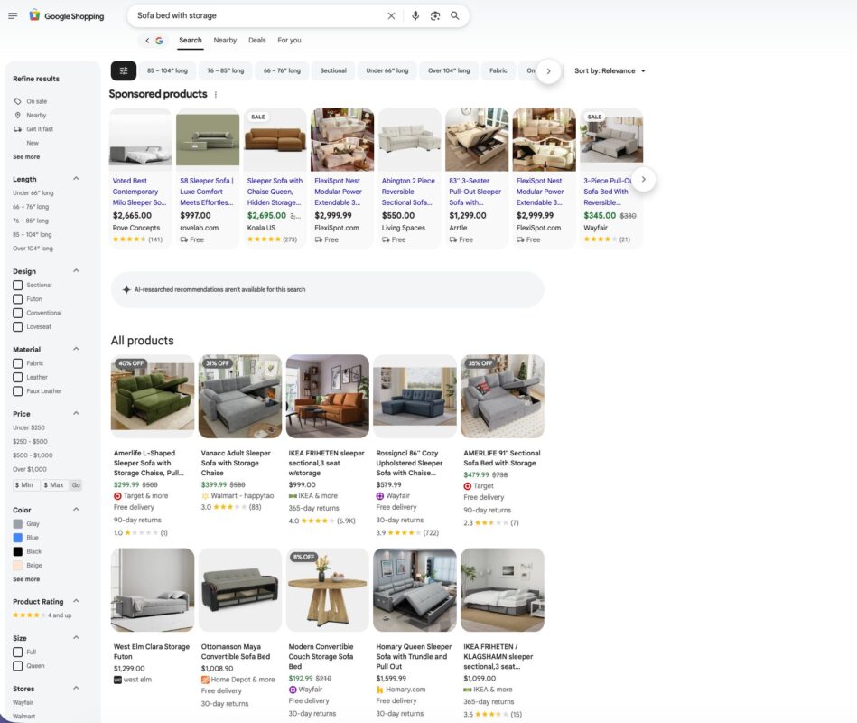Check the Loveseat design checkbox
Screen dimensions: 857x723
coord(17,327)
